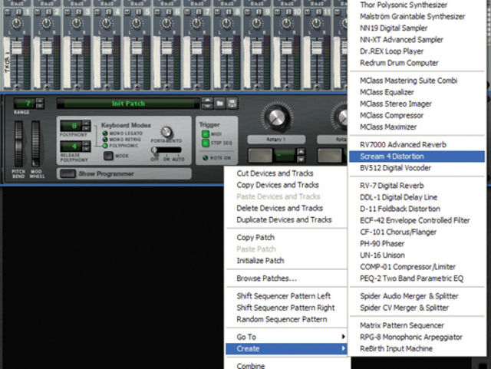Image resolution: width=491 pixels, height=369 pixels.
Task: Mute mixer channel 3
Action: (x=67, y=12)
